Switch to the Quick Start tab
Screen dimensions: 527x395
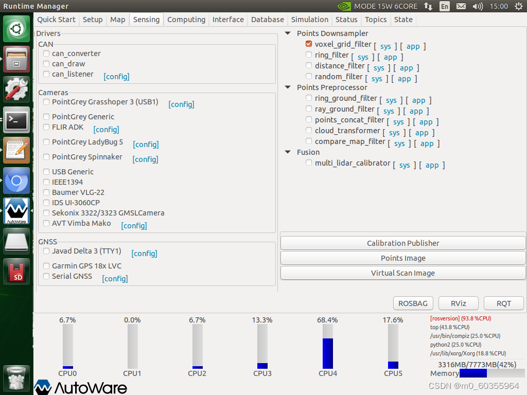(56, 20)
